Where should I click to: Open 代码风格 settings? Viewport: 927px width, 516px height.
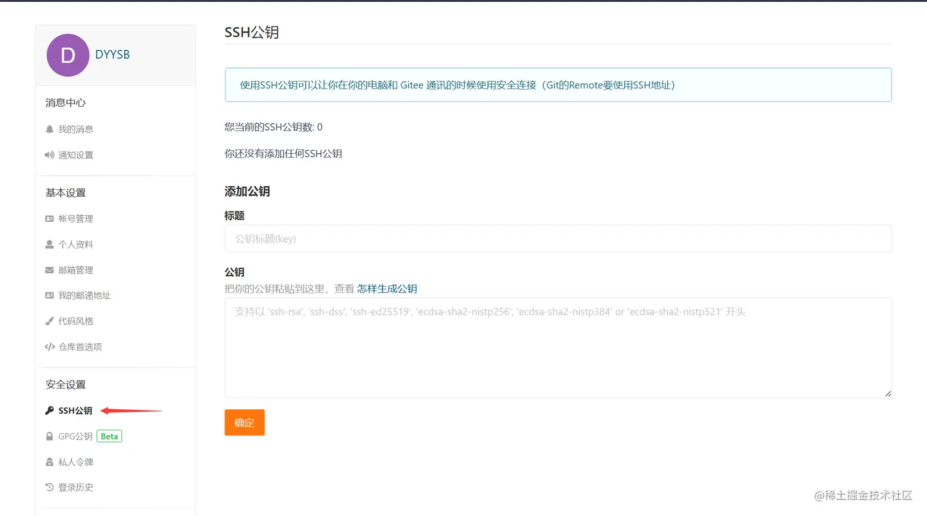[x=75, y=321]
